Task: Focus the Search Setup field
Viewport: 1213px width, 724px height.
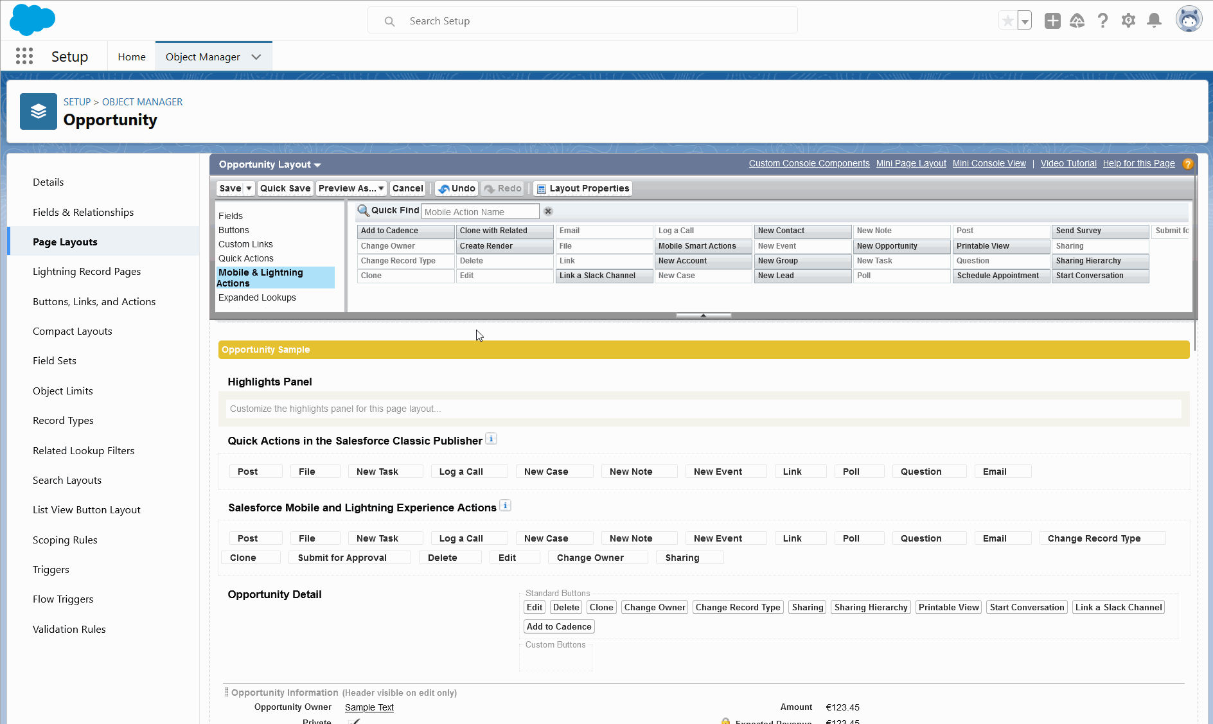Action: pos(583,21)
